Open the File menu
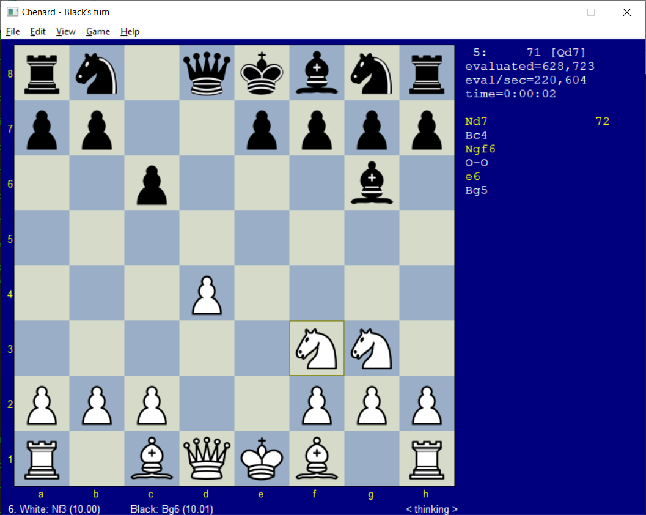The height and width of the screenshot is (515, 646). click(x=13, y=31)
